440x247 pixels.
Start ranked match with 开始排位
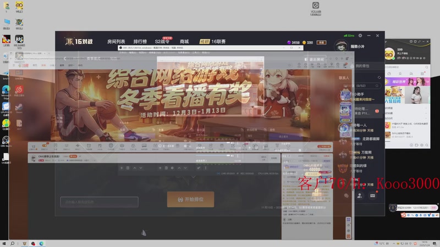click(190, 199)
